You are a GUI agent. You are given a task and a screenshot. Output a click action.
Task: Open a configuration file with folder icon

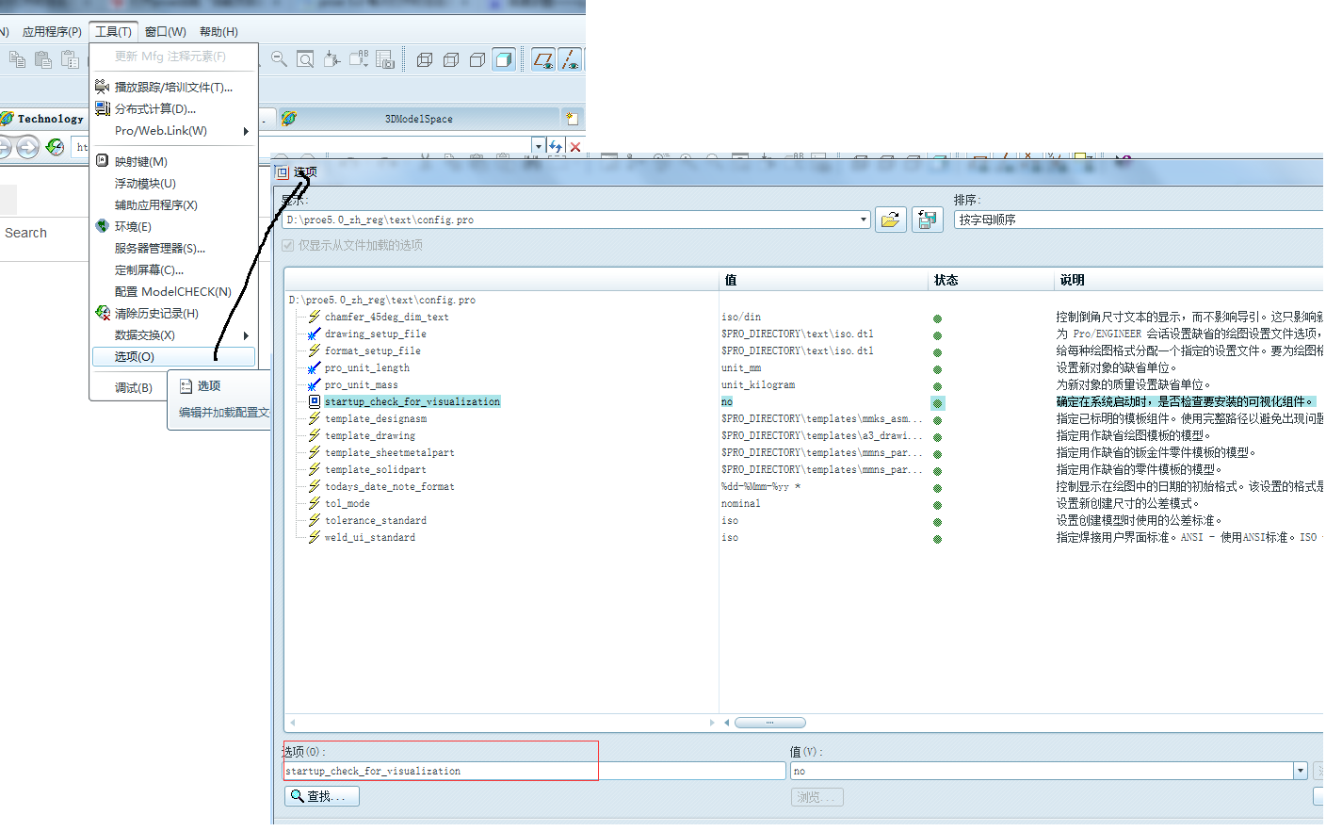pyautogui.click(x=890, y=220)
